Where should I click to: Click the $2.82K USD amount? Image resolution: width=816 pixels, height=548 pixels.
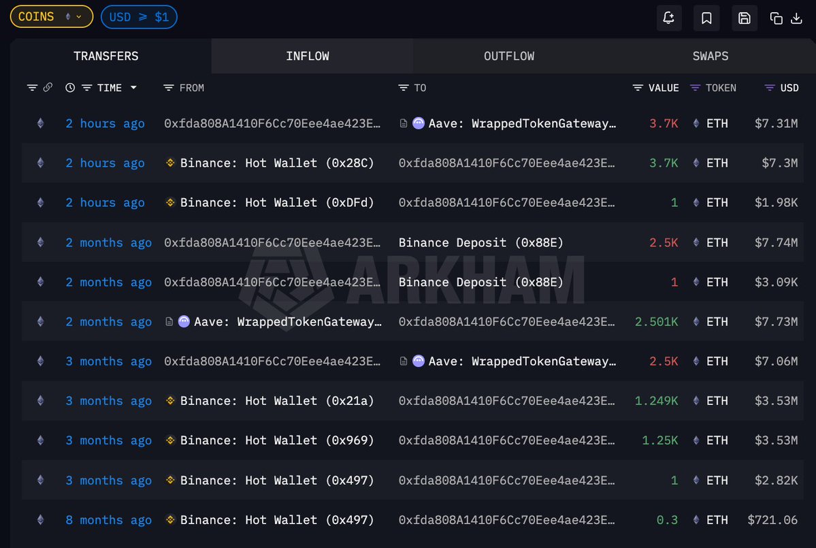tap(776, 481)
